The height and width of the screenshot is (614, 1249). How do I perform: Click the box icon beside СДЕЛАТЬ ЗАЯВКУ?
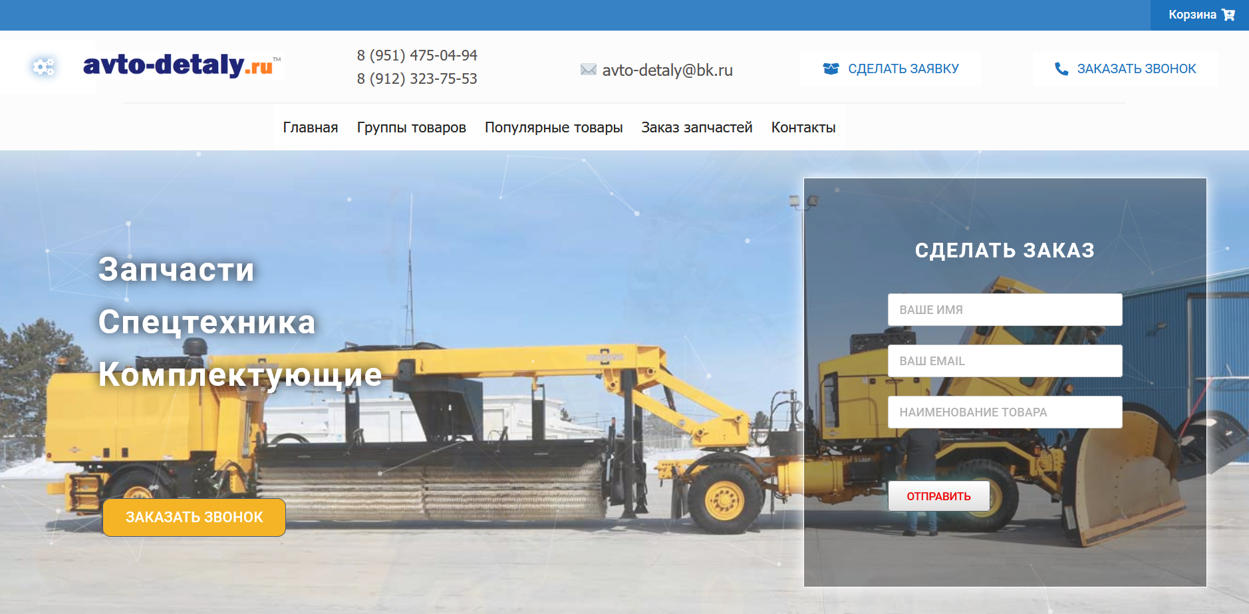(831, 69)
